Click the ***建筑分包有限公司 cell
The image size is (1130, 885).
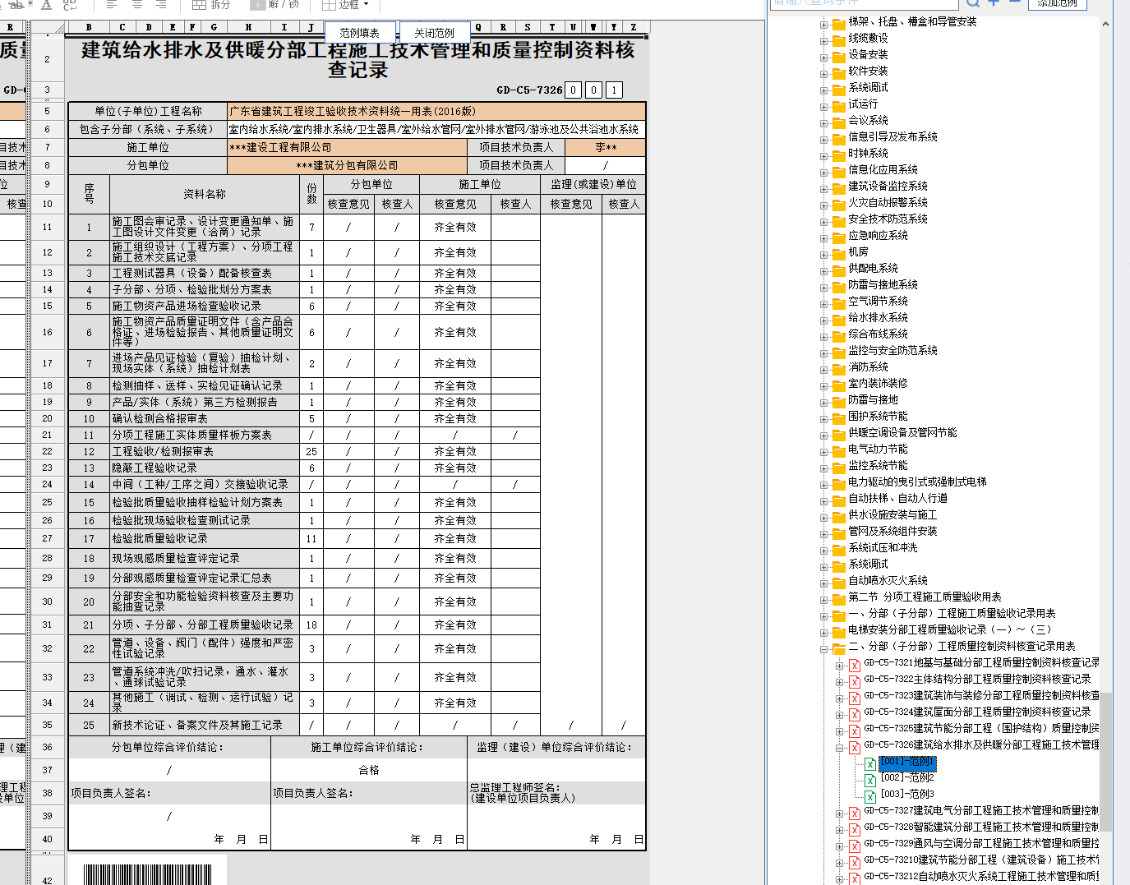point(348,165)
